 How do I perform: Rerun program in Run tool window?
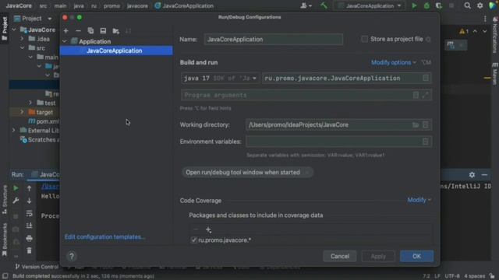tap(16, 188)
